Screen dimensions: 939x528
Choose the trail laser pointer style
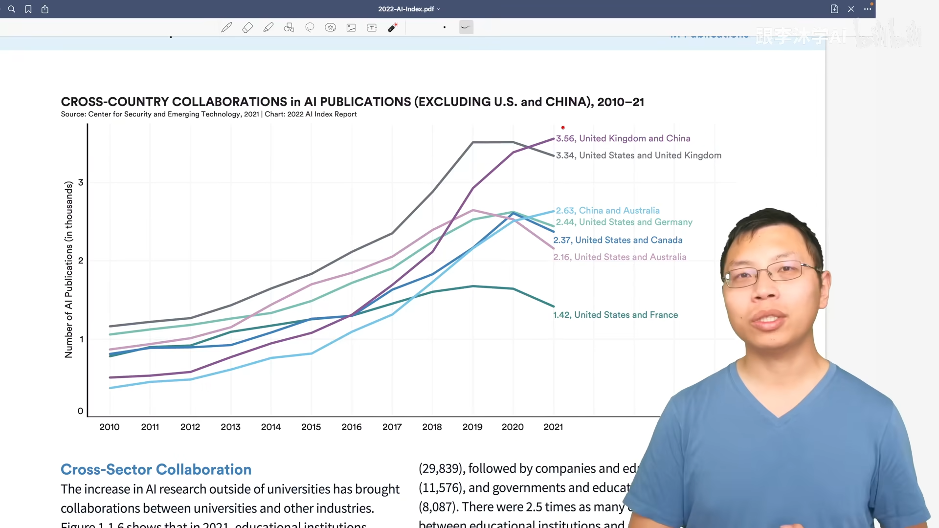click(466, 27)
